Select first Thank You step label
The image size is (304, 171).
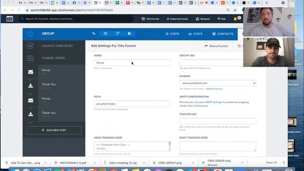point(48,85)
